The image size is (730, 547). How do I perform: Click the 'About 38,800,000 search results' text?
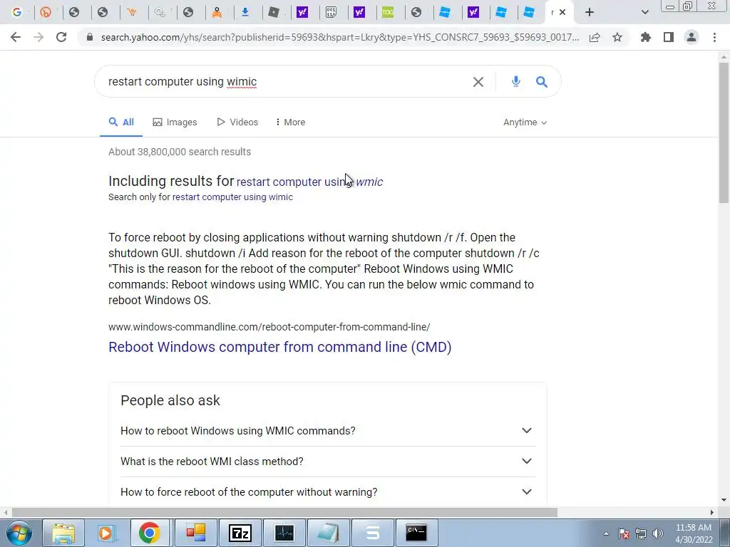click(179, 152)
